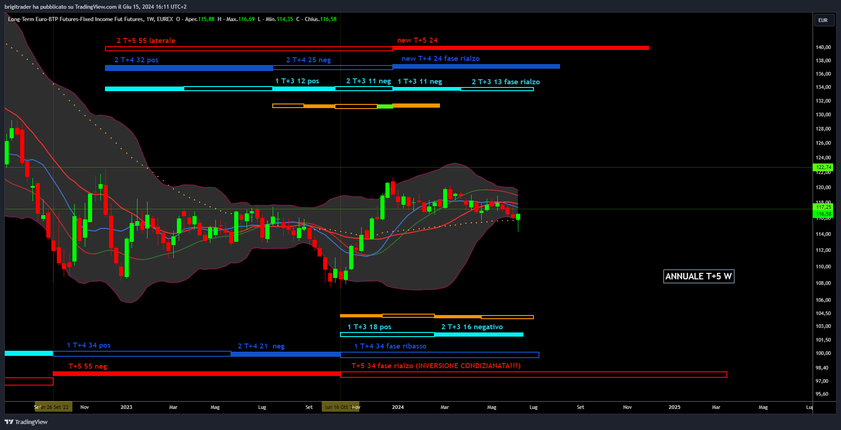Select the ANNUALE T+5 W text box
This screenshot has width=841, height=430.
click(x=698, y=276)
